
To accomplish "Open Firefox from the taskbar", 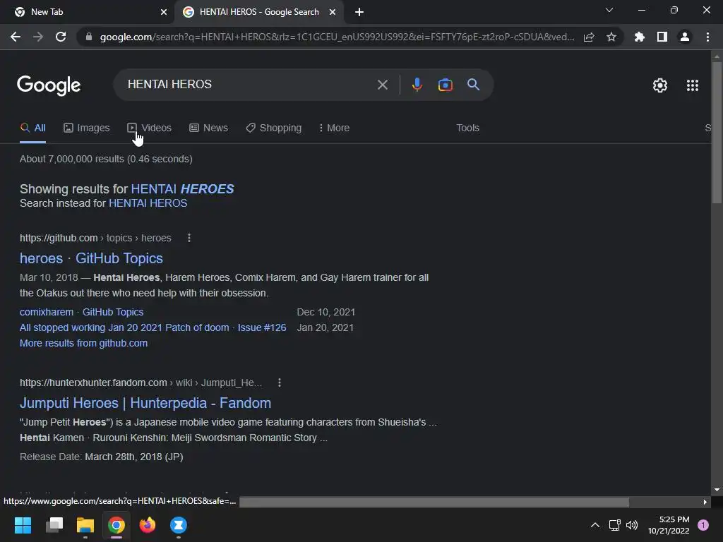I will point(148,525).
